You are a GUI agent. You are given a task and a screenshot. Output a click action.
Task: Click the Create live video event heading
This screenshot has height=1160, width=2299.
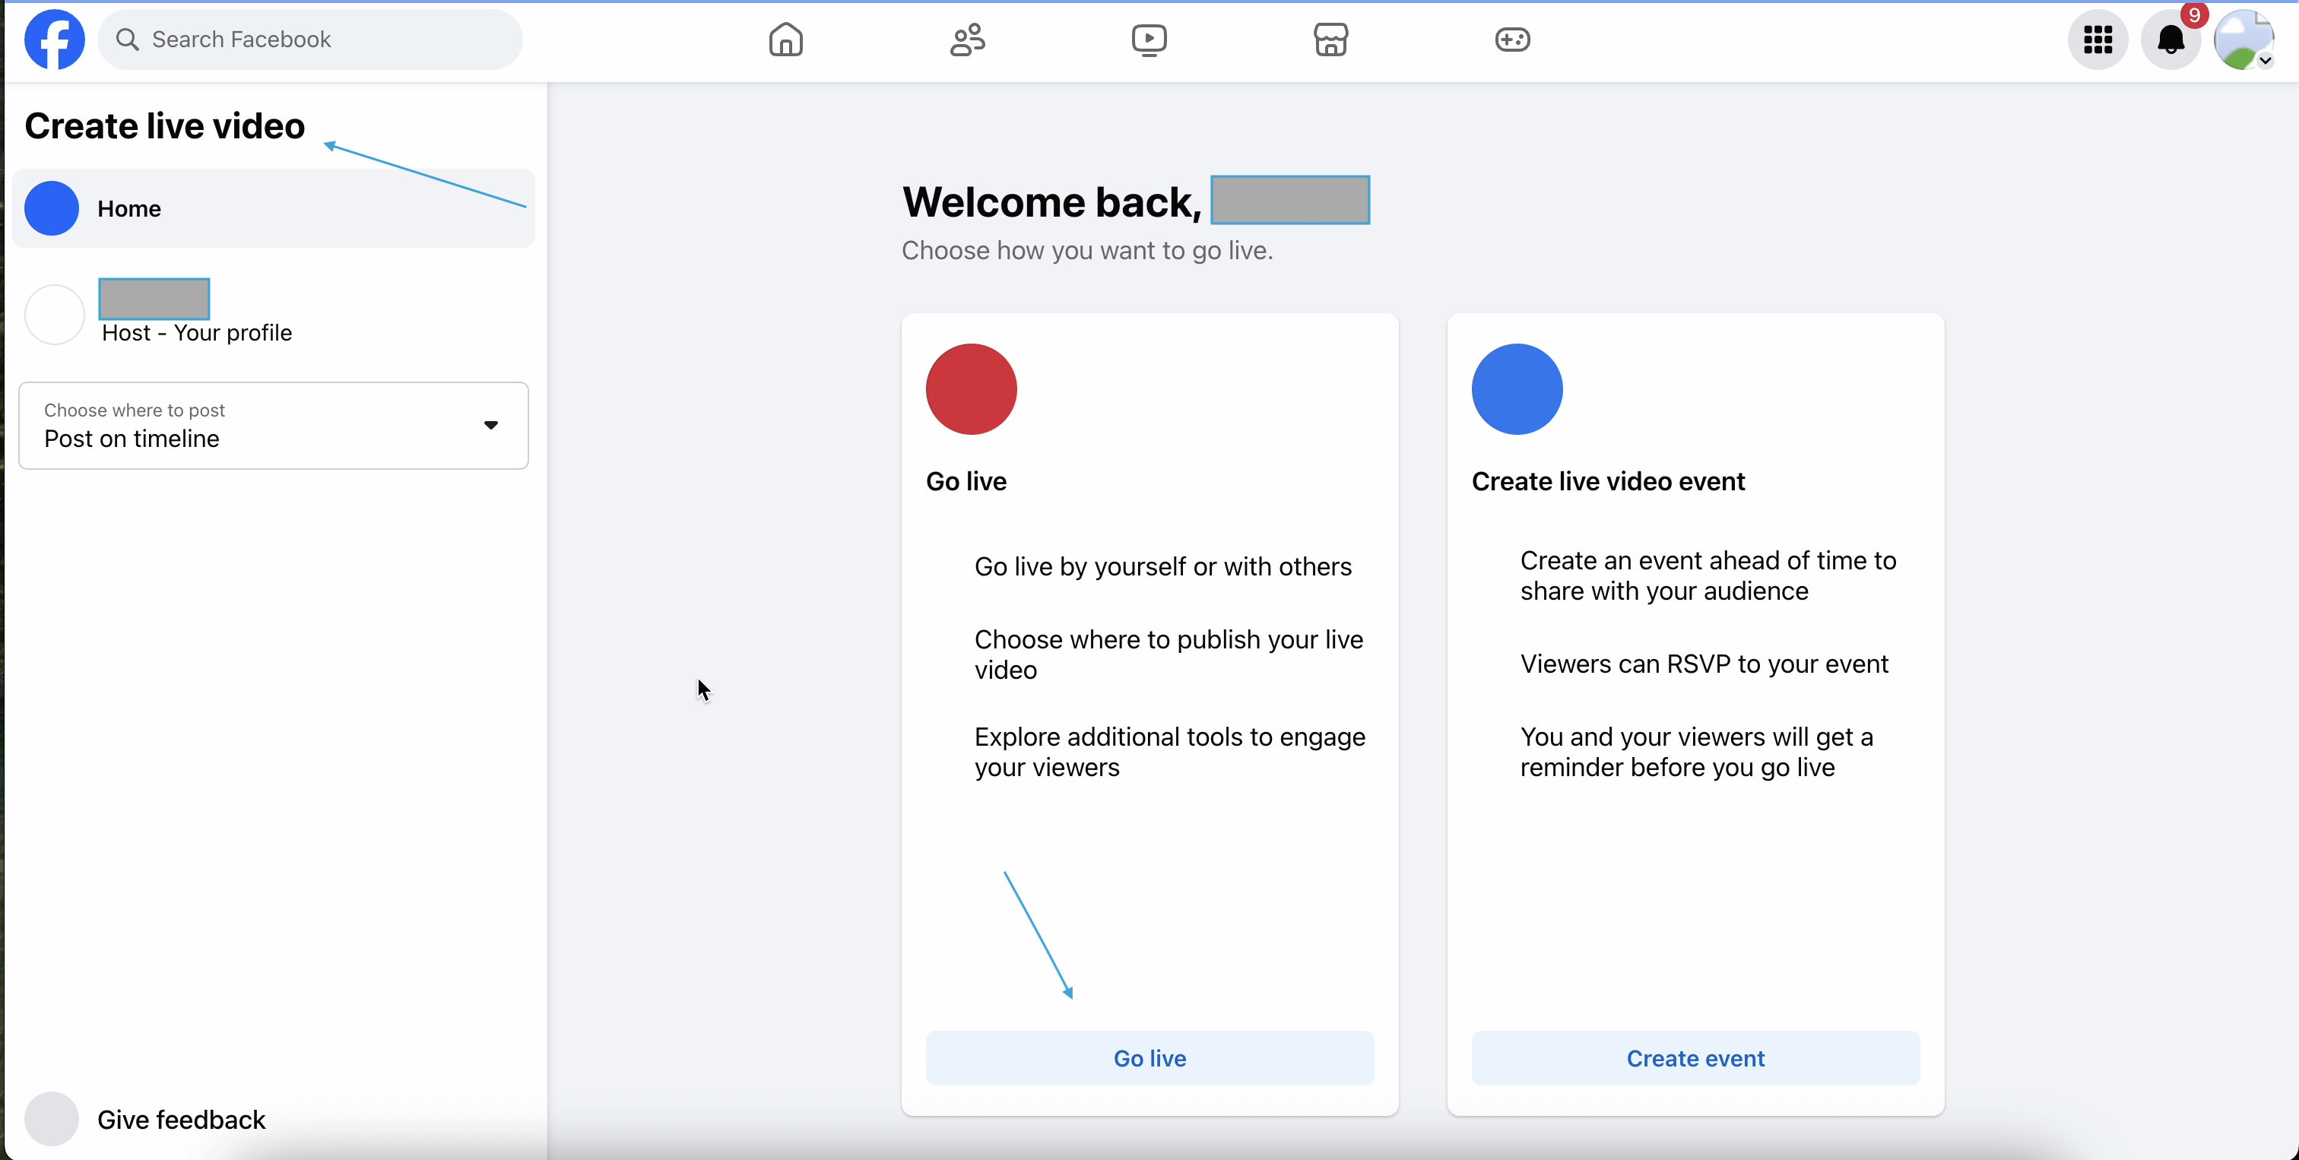[1608, 481]
